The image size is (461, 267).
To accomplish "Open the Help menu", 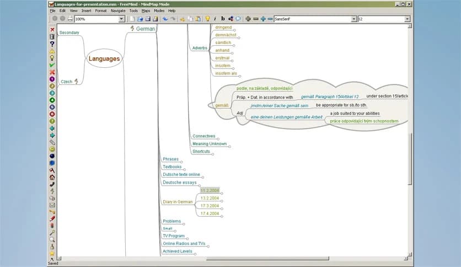I will (x=172, y=10).
